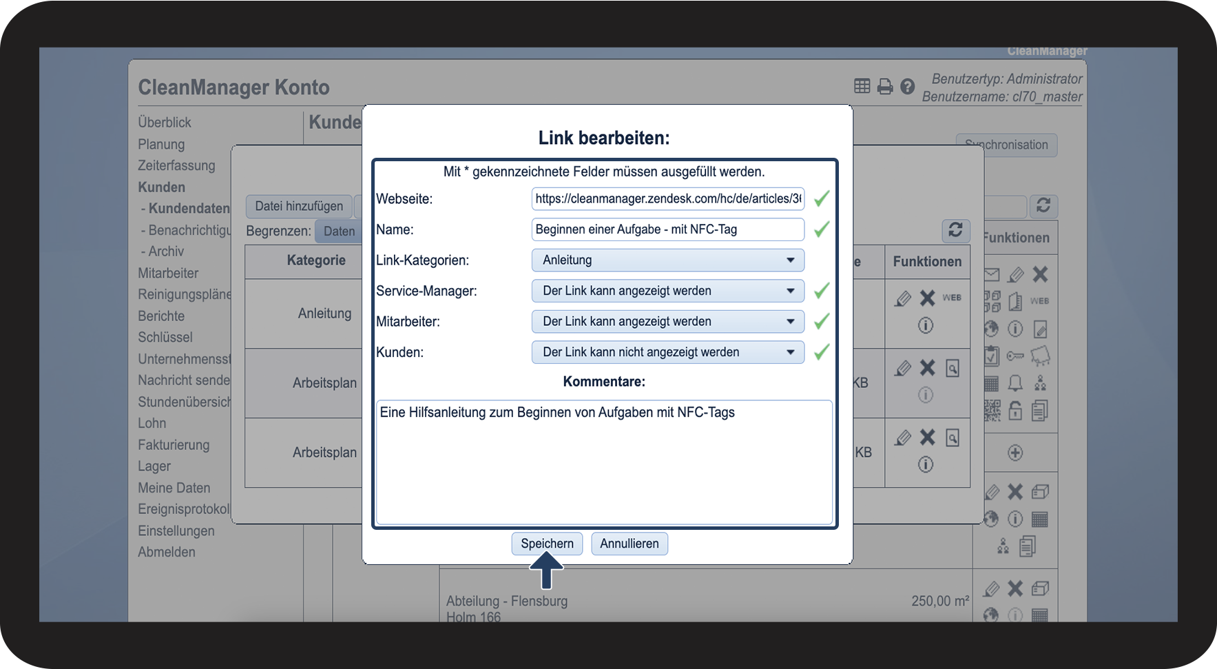Screen dimensions: 1217x669
Task: Click the Funktionen header in files popup
Action: (927, 262)
